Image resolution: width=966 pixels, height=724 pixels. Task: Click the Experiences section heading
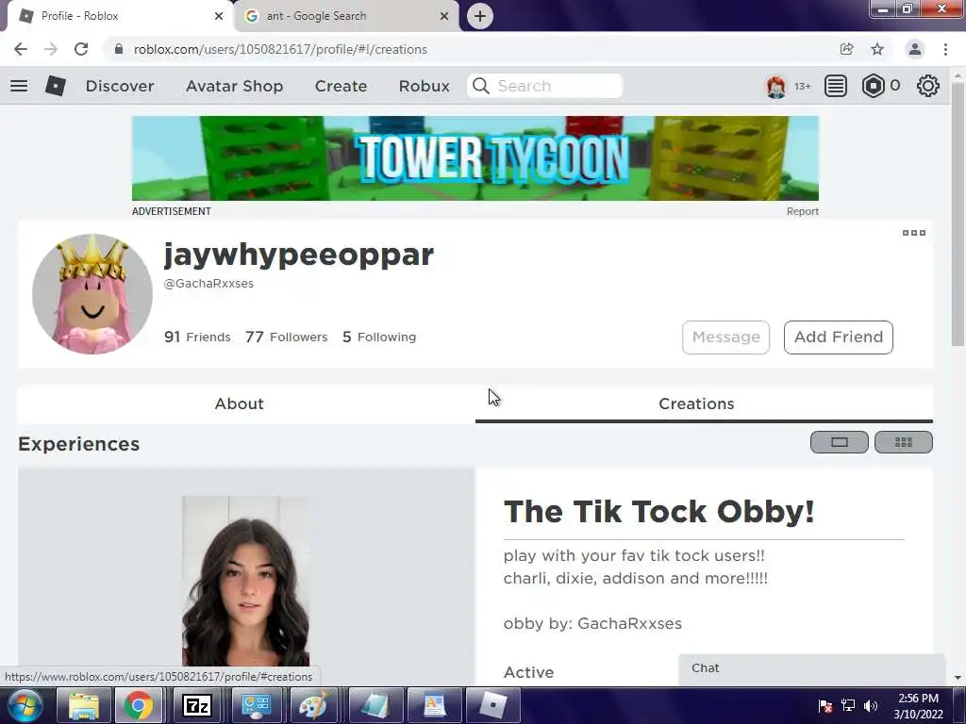[x=79, y=444]
